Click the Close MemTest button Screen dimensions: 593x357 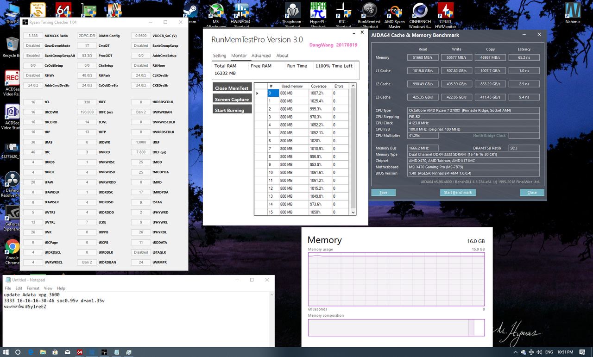[x=232, y=87]
